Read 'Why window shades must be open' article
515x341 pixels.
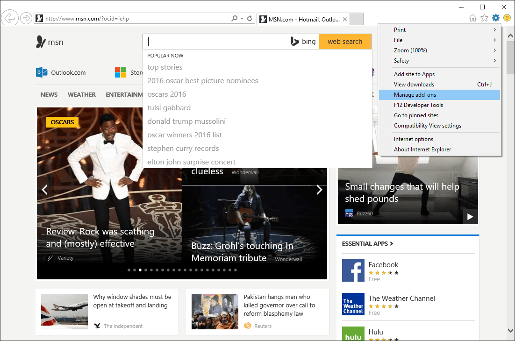132,301
